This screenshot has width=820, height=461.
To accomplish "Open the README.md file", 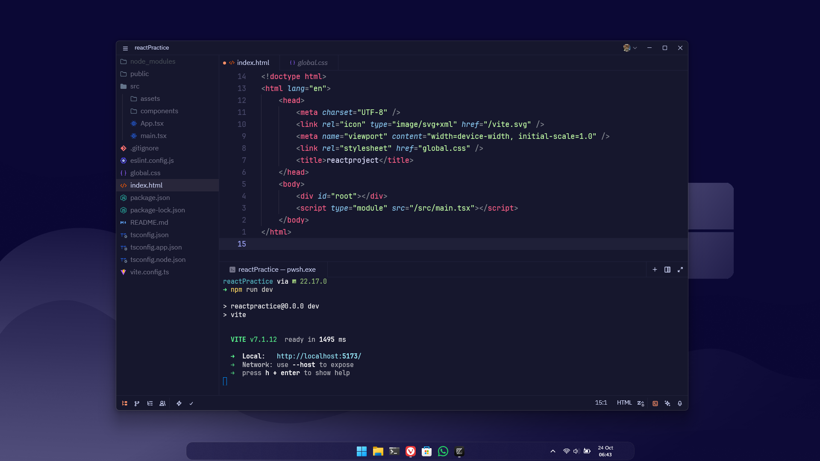I will coord(168,223).
